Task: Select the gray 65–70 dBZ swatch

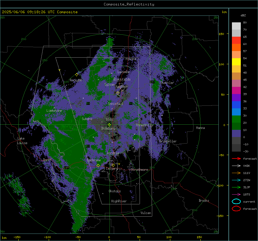Action: tap(236, 33)
